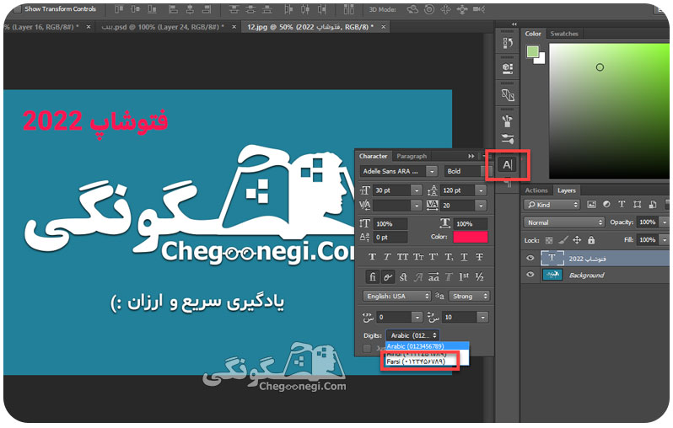Switch to Color tab
This screenshot has width=673, height=428.
pos(533,34)
